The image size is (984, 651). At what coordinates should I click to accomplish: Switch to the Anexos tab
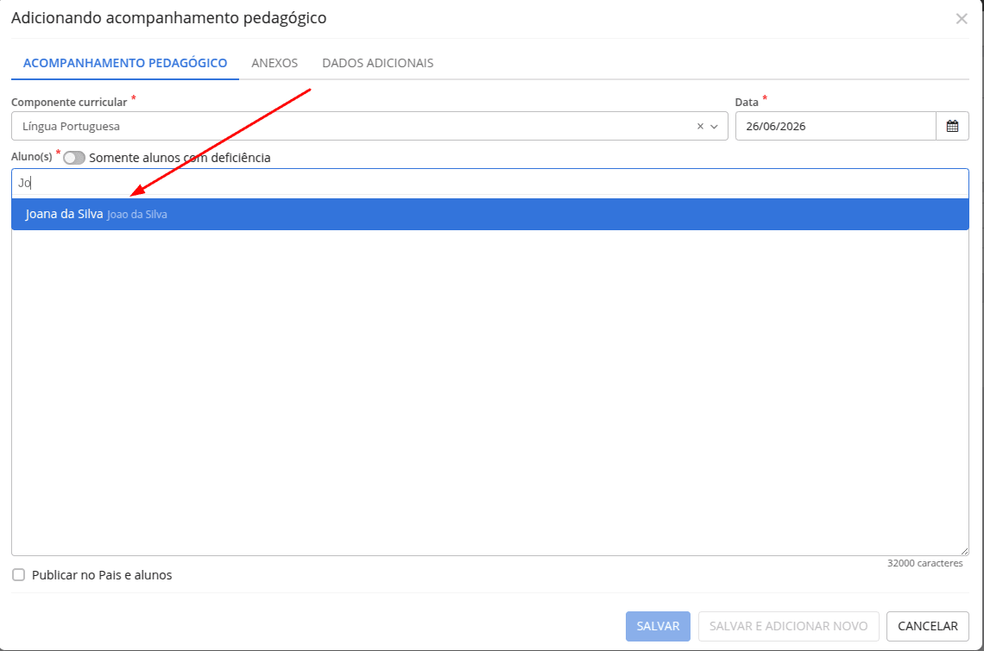(x=274, y=63)
